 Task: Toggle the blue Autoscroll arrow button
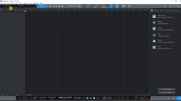[117, 6]
